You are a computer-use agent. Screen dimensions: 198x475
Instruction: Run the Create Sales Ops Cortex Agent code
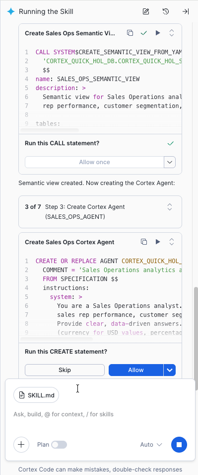pos(157,242)
